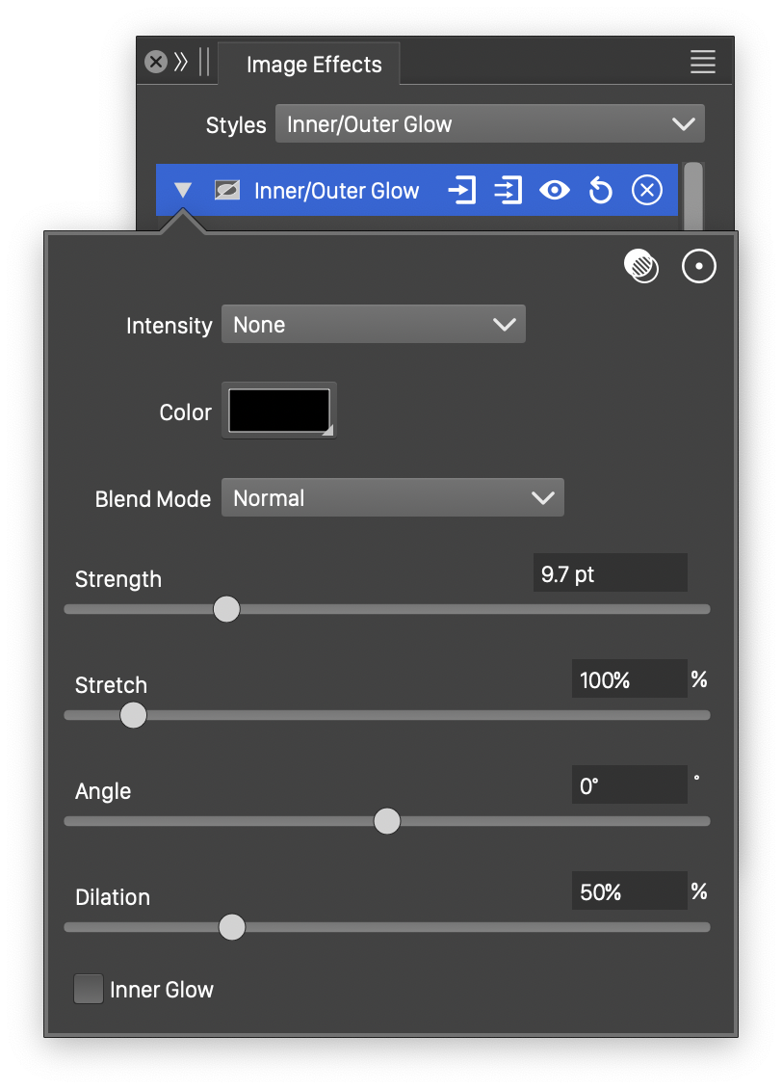
Task: Click the panel close X icon
Action: tap(156, 63)
